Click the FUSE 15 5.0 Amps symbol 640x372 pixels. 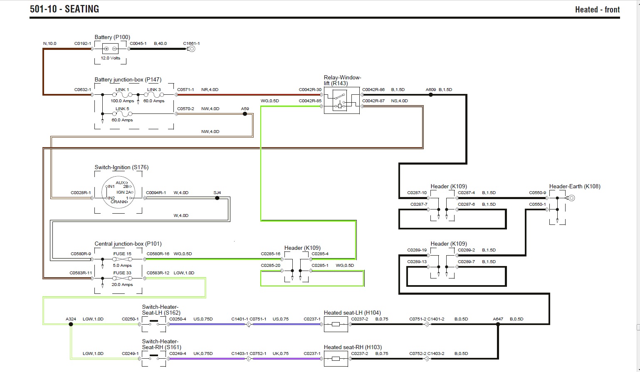pos(122,259)
